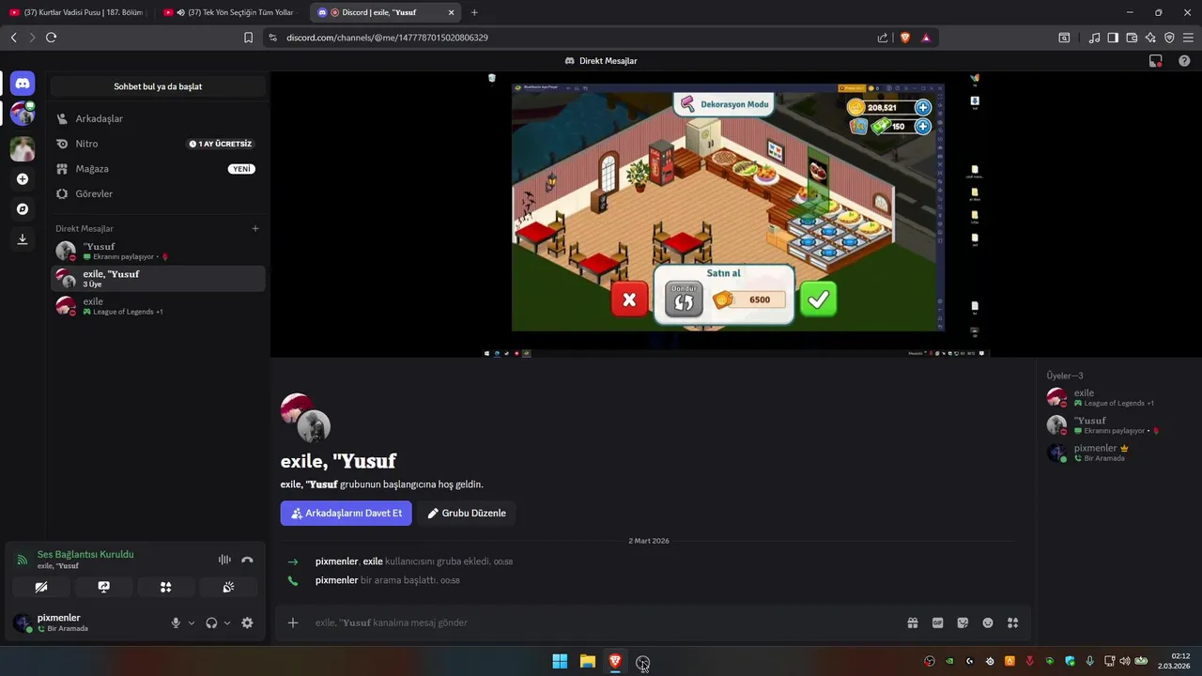1202x676 pixels.
Task: Reload the page
Action: [x=51, y=38]
